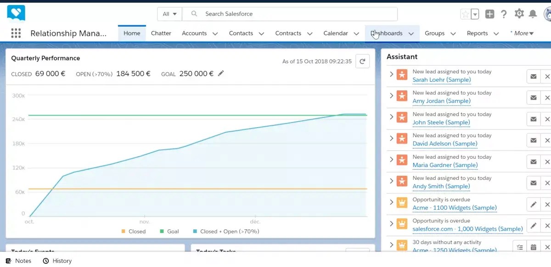Open the search scope dropdown

(x=169, y=14)
